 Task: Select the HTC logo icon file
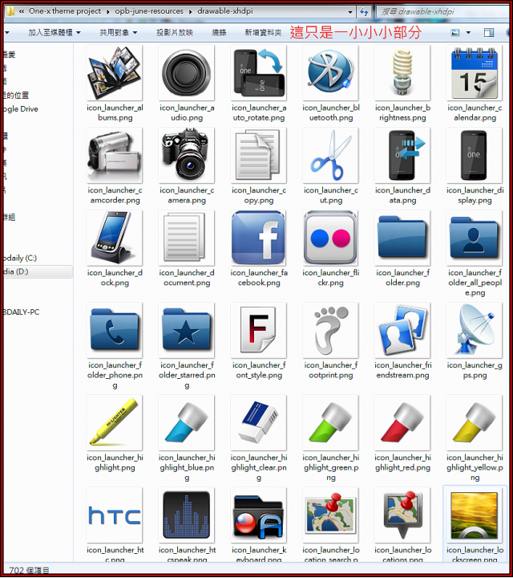coord(115,515)
